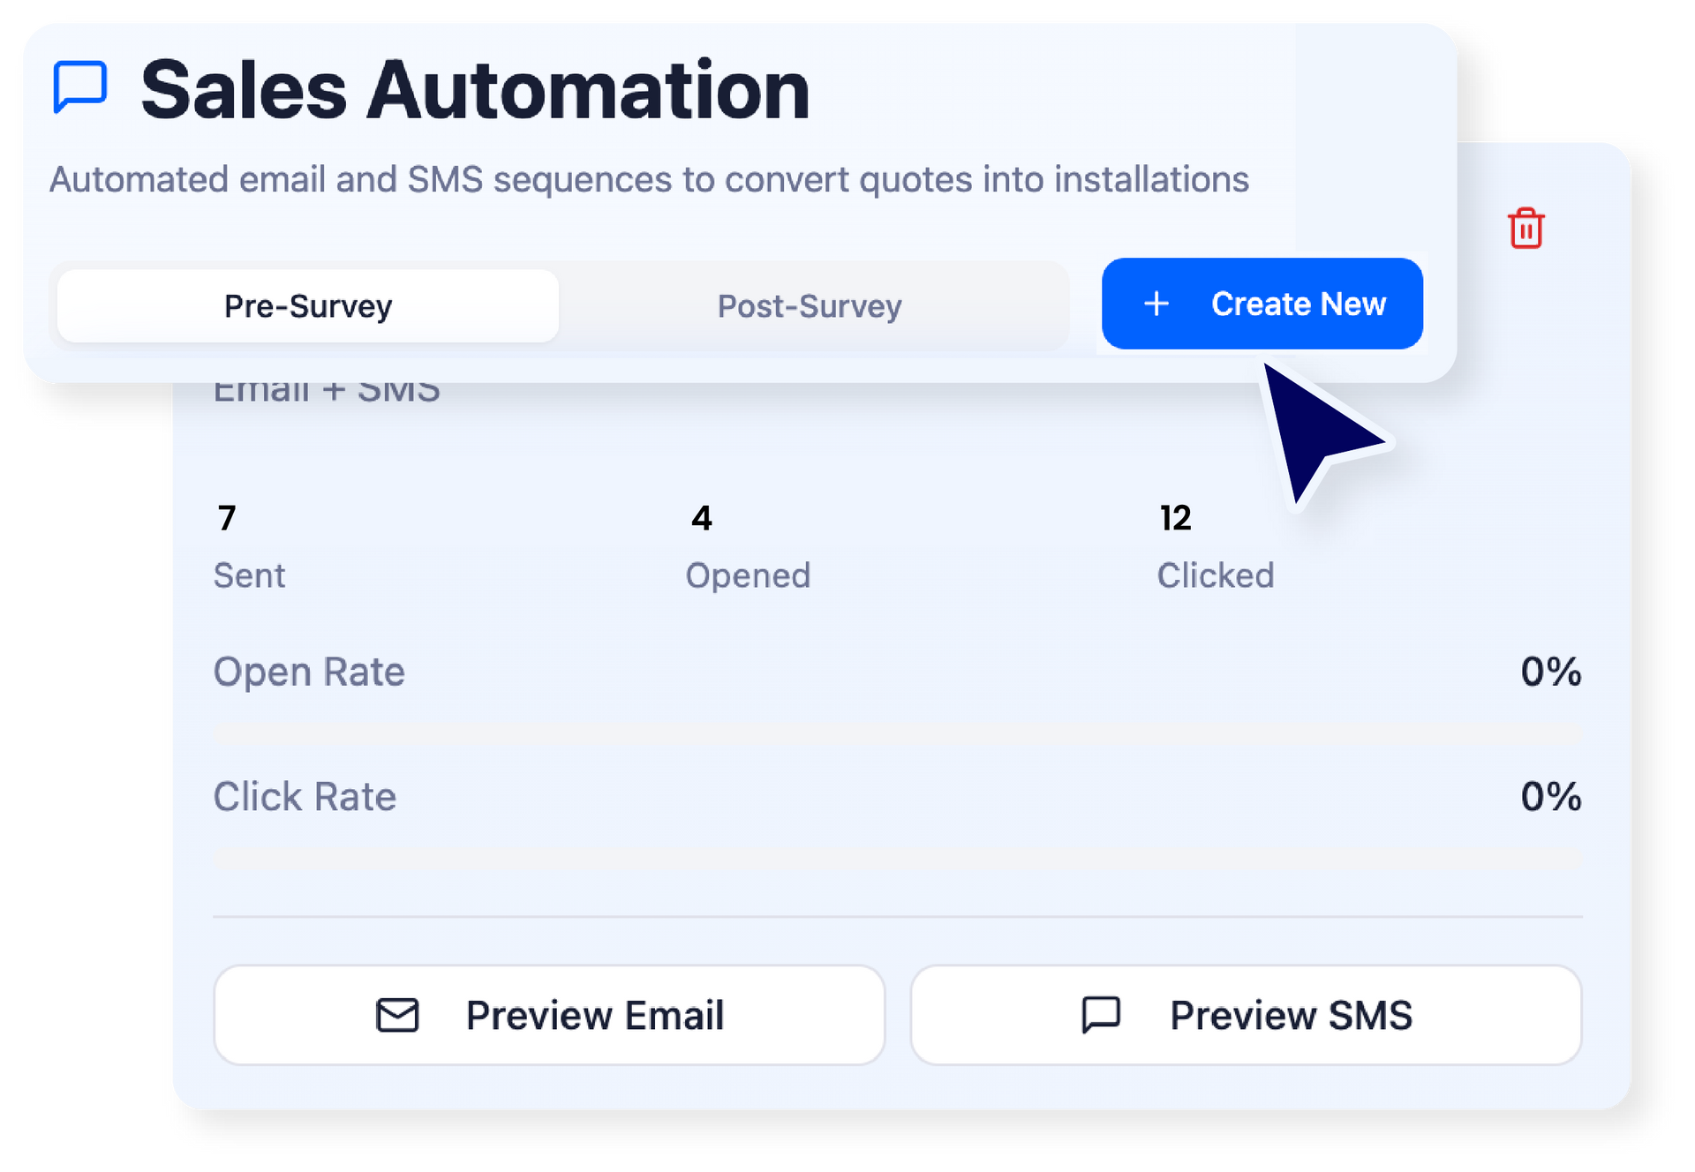1695x1172 pixels.
Task: Select the Opened count of 4
Action: [702, 518]
